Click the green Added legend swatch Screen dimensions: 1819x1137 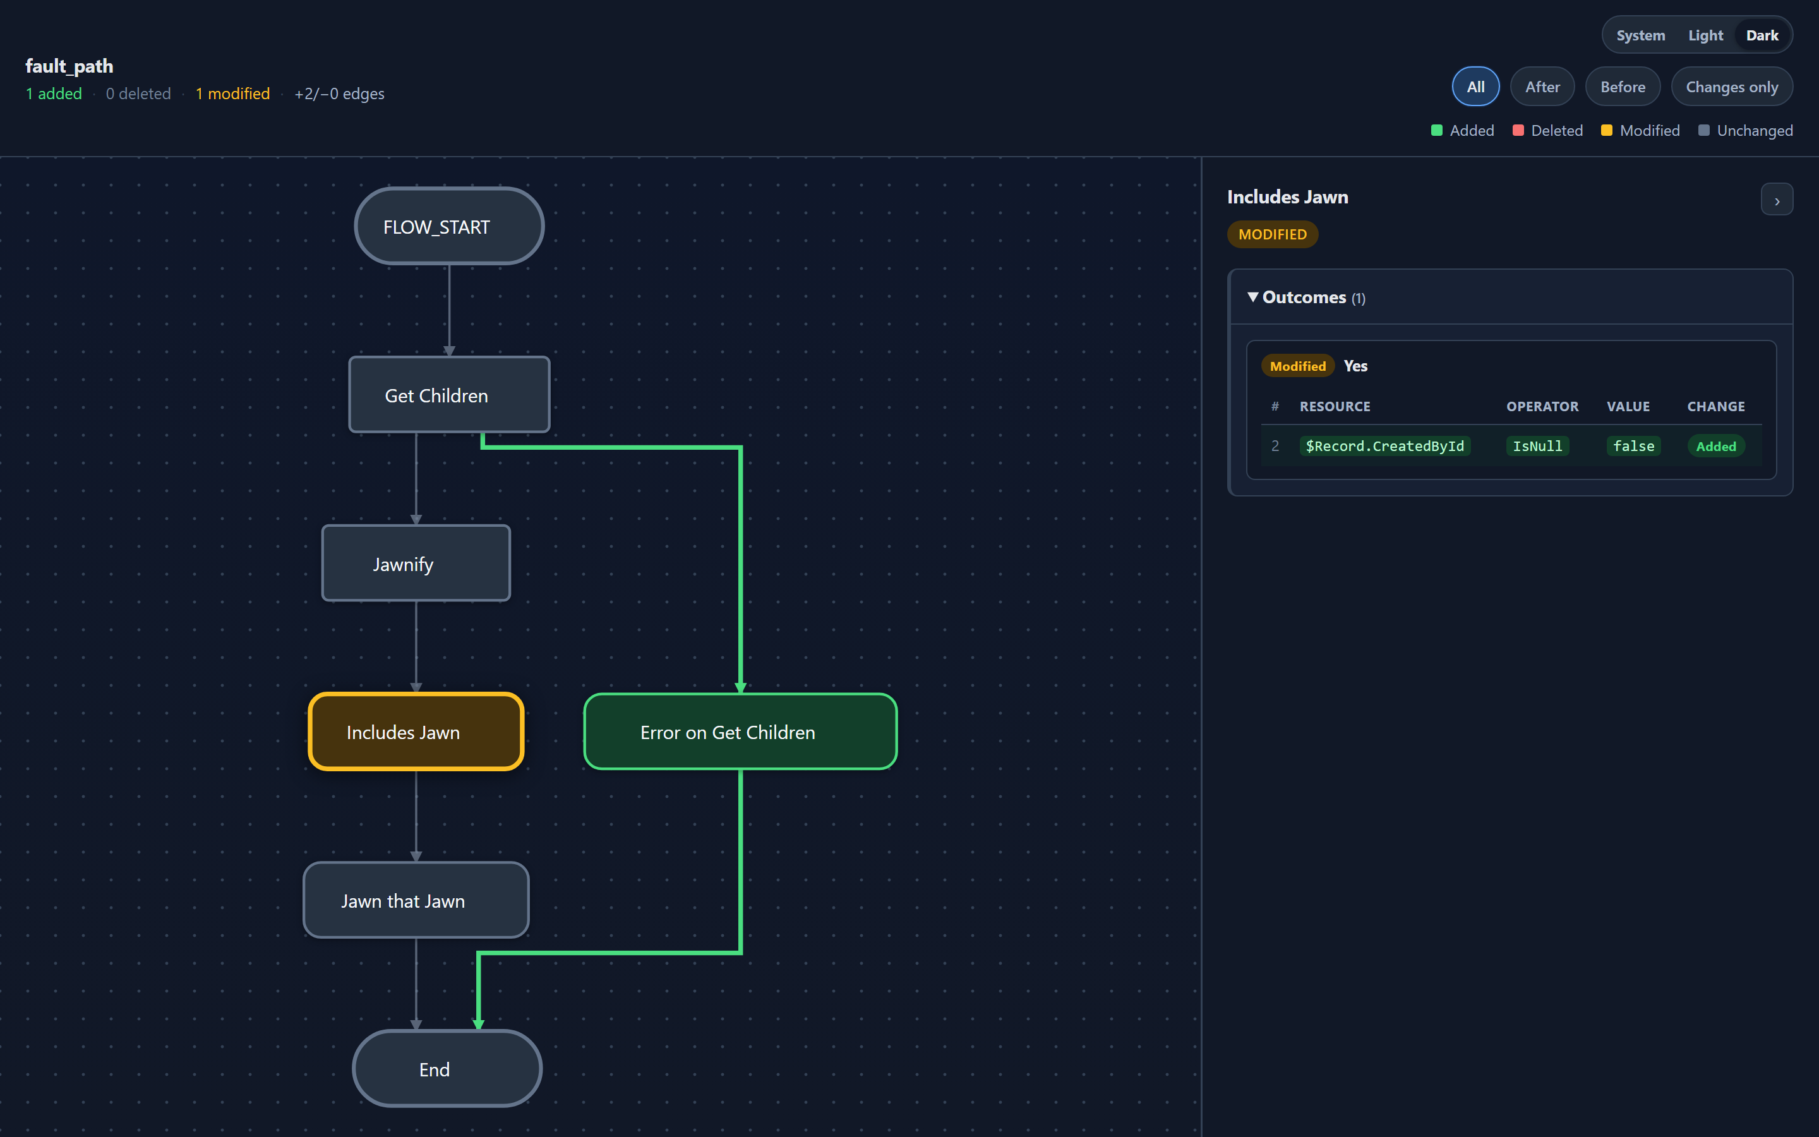(1436, 130)
